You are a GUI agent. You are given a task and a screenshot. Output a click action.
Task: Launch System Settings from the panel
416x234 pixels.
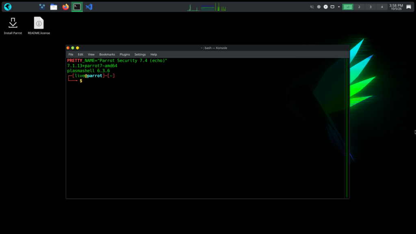pyautogui.click(x=42, y=6)
